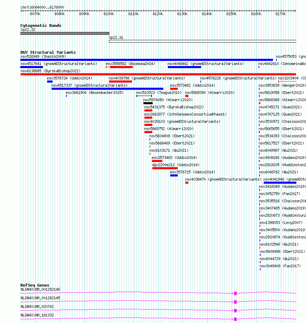Click nsv510523 (Teague2010) variant label
This screenshot has height=323, width=306.
pyautogui.click(x=159, y=93)
